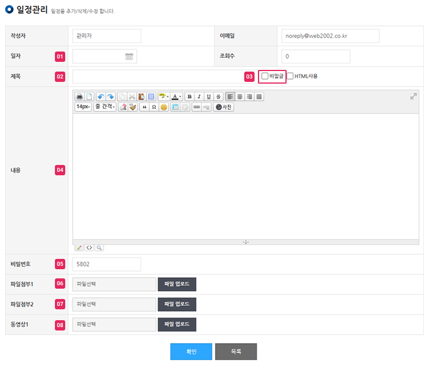Screen dimensions: 429x366
Task: Click the paste clipboard icon
Action: tap(141, 97)
